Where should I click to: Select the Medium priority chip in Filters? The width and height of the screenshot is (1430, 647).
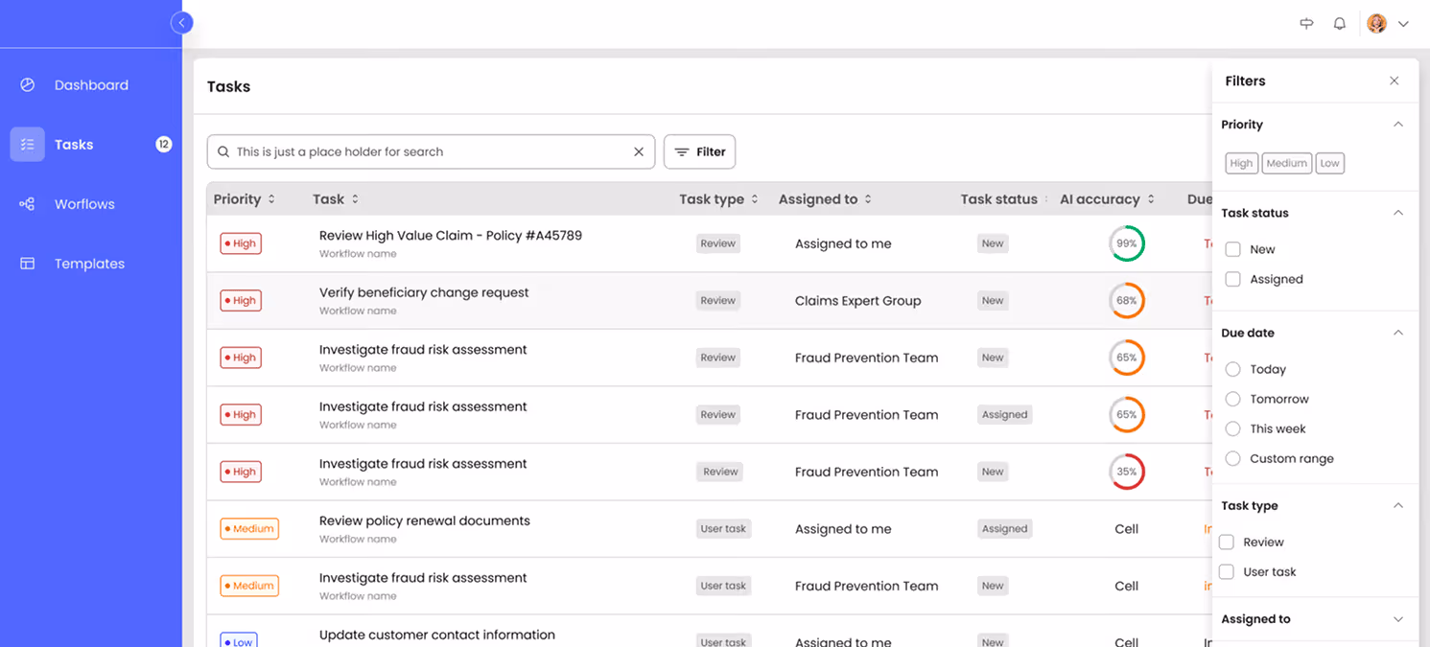click(1287, 163)
